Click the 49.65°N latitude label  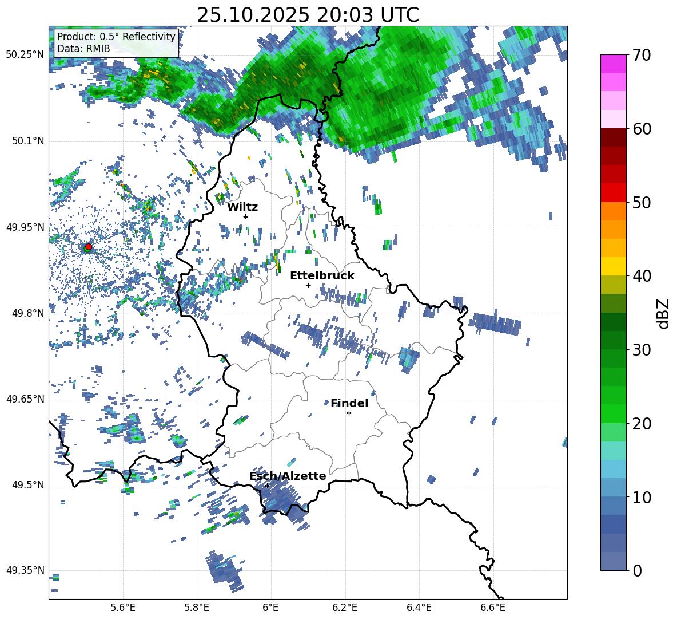pyautogui.click(x=25, y=399)
